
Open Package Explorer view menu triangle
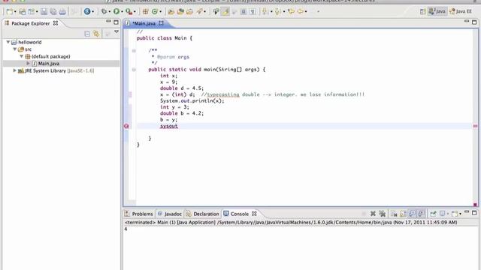pyautogui.click(x=116, y=31)
